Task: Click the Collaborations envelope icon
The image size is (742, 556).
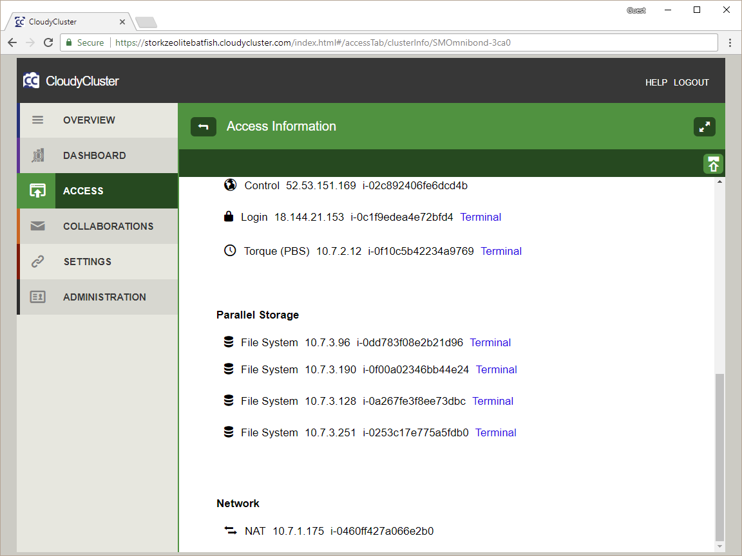Action: 38,226
